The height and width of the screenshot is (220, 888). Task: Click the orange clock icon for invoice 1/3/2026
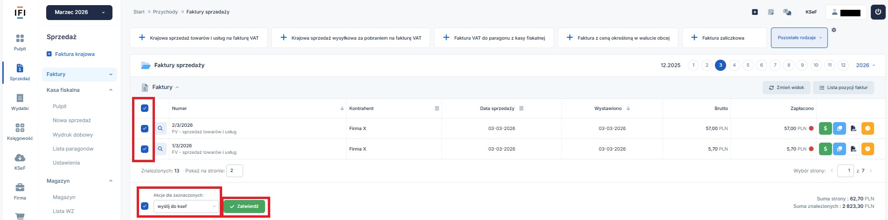(x=867, y=149)
